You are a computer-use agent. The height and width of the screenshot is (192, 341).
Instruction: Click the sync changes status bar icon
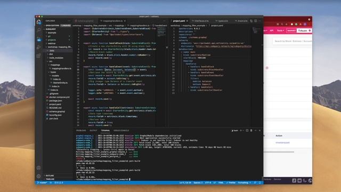pos(51,182)
